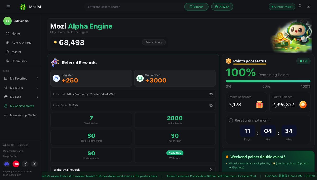Open the Discord social icon
317x180 pixels.
(x=7, y=164)
